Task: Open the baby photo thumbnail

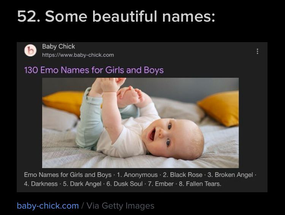Action: point(141,123)
